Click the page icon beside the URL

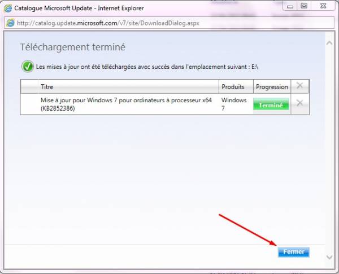(x=10, y=23)
